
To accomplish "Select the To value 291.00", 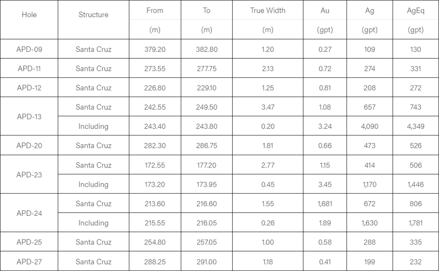I will click(207, 262).
